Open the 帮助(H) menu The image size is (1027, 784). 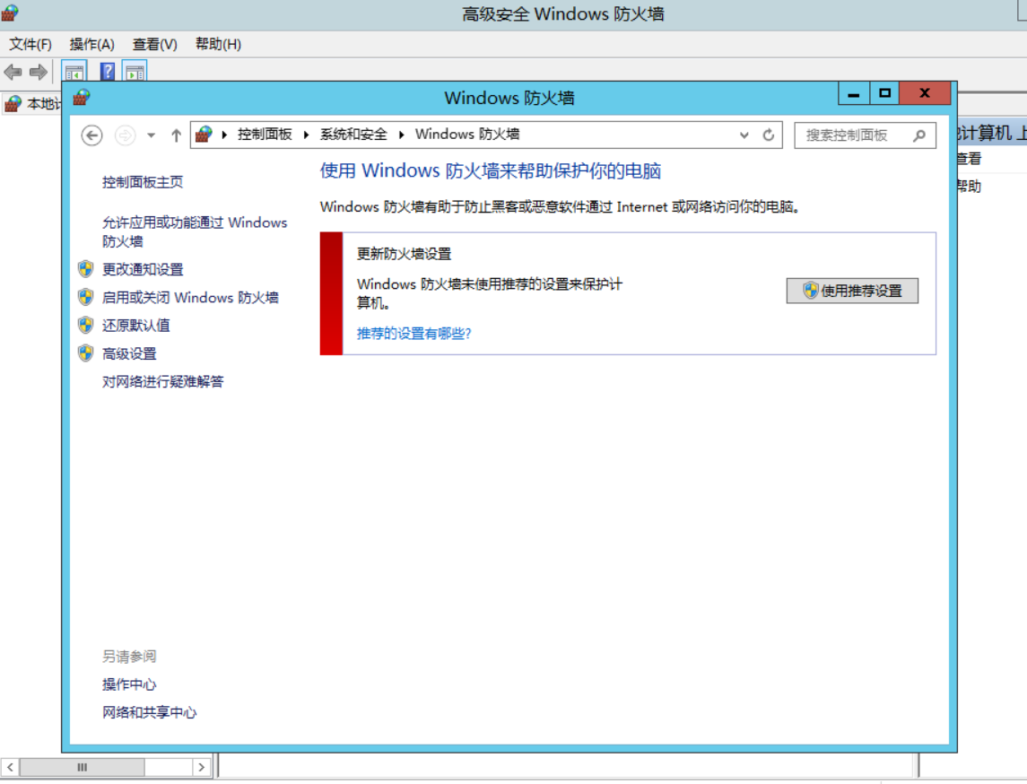pyautogui.click(x=218, y=45)
